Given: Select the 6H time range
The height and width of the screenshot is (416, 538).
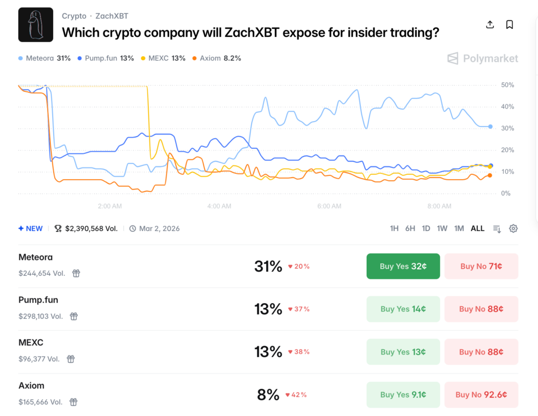Looking at the screenshot, I should [410, 228].
